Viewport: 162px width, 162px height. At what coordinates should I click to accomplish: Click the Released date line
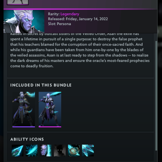click(x=78, y=19)
